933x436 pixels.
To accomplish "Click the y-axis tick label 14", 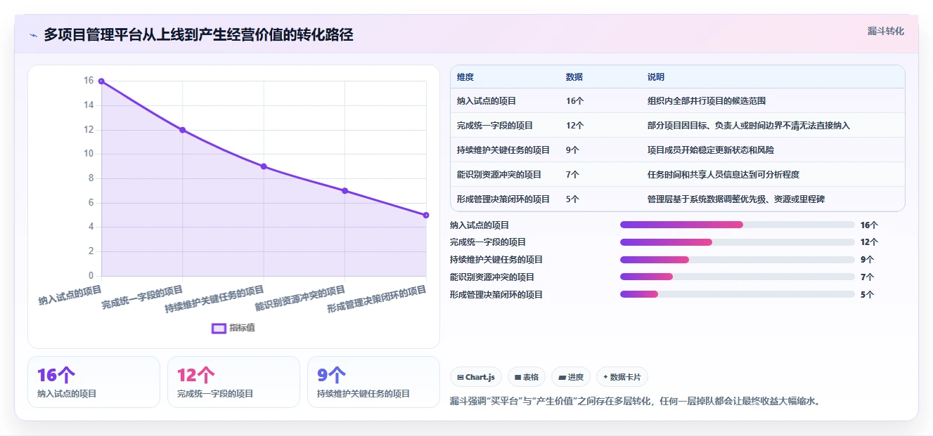I will coord(89,105).
